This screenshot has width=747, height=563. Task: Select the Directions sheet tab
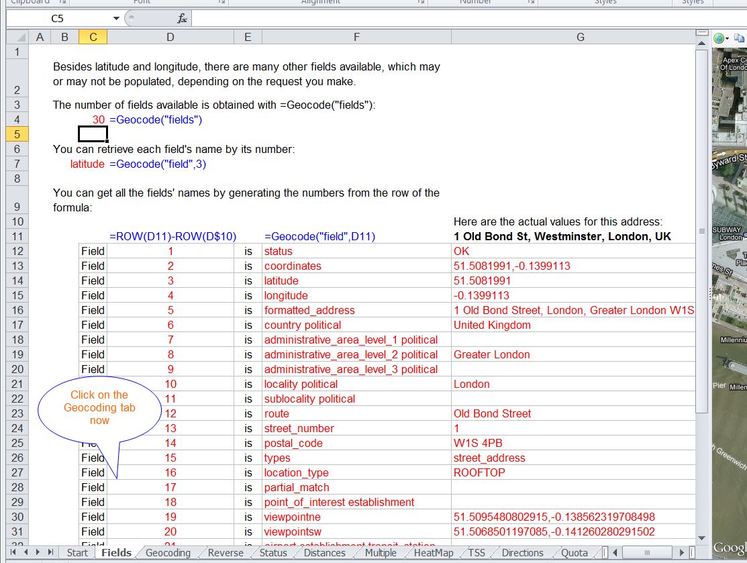pyautogui.click(x=522, y=553)
